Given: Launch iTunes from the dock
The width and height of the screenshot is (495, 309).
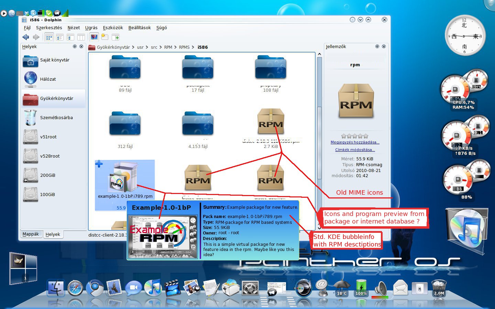Looking at the screenshot, I should point(153,288).
